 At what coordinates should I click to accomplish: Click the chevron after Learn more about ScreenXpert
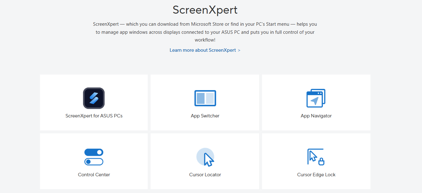(x=239, y=50)
